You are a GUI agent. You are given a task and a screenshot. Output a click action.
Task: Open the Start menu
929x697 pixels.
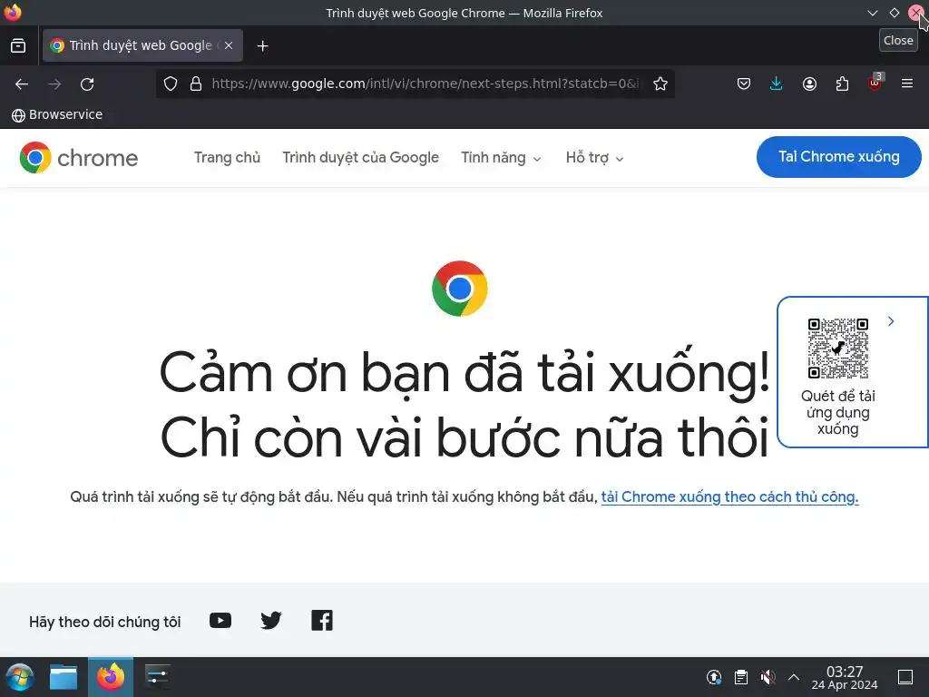20,677
